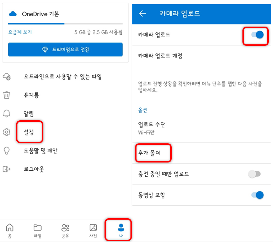
Task: Open the 요금제 보기 link
Action: (x=20, y=32)
